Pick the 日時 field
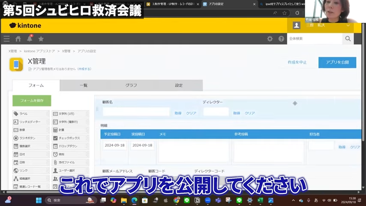The height and width of the screenshot is (206, 366). tap(31, 162)
